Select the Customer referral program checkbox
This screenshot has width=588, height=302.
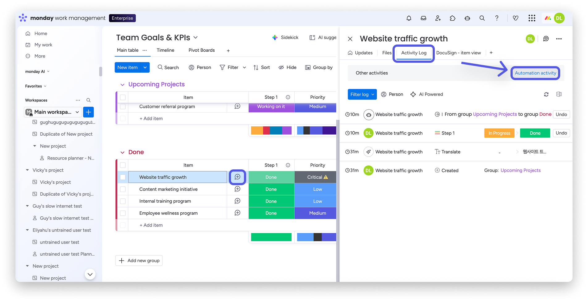123,107
